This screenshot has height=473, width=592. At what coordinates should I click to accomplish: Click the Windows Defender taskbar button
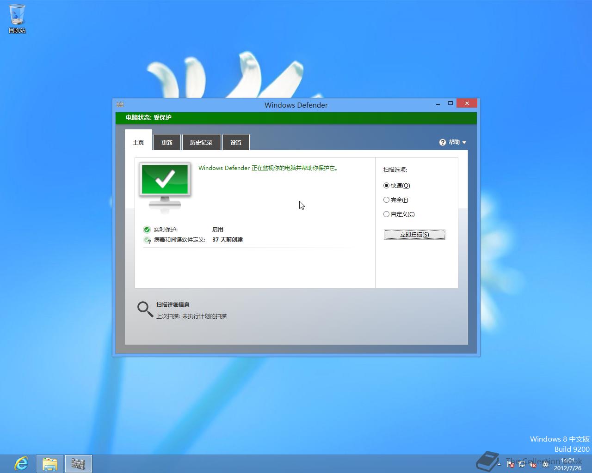point(79,463)
